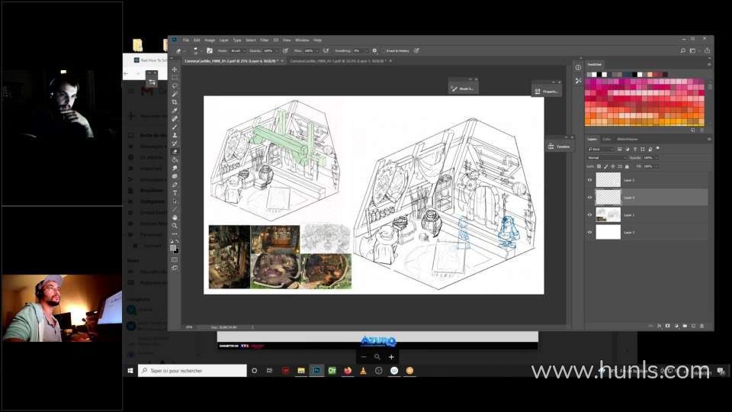The width and height of the screenshot is (732, 412).
Task: Toggle lock transparent pixels
Action: click(x=599, y=167)
